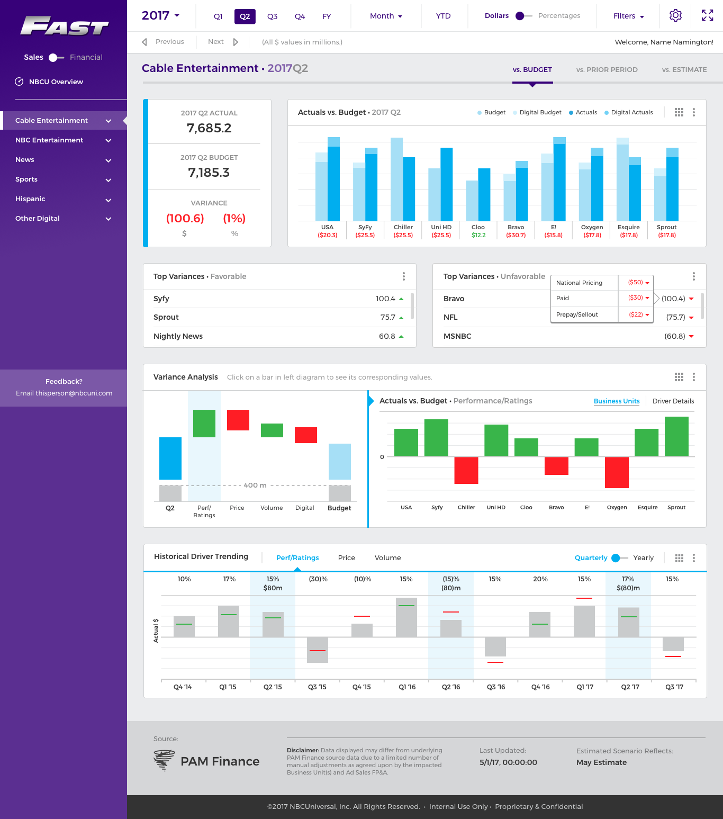This screenshot has width=723, height=819.
Task: Open the Filters dropdown
Action: point(629,16)
